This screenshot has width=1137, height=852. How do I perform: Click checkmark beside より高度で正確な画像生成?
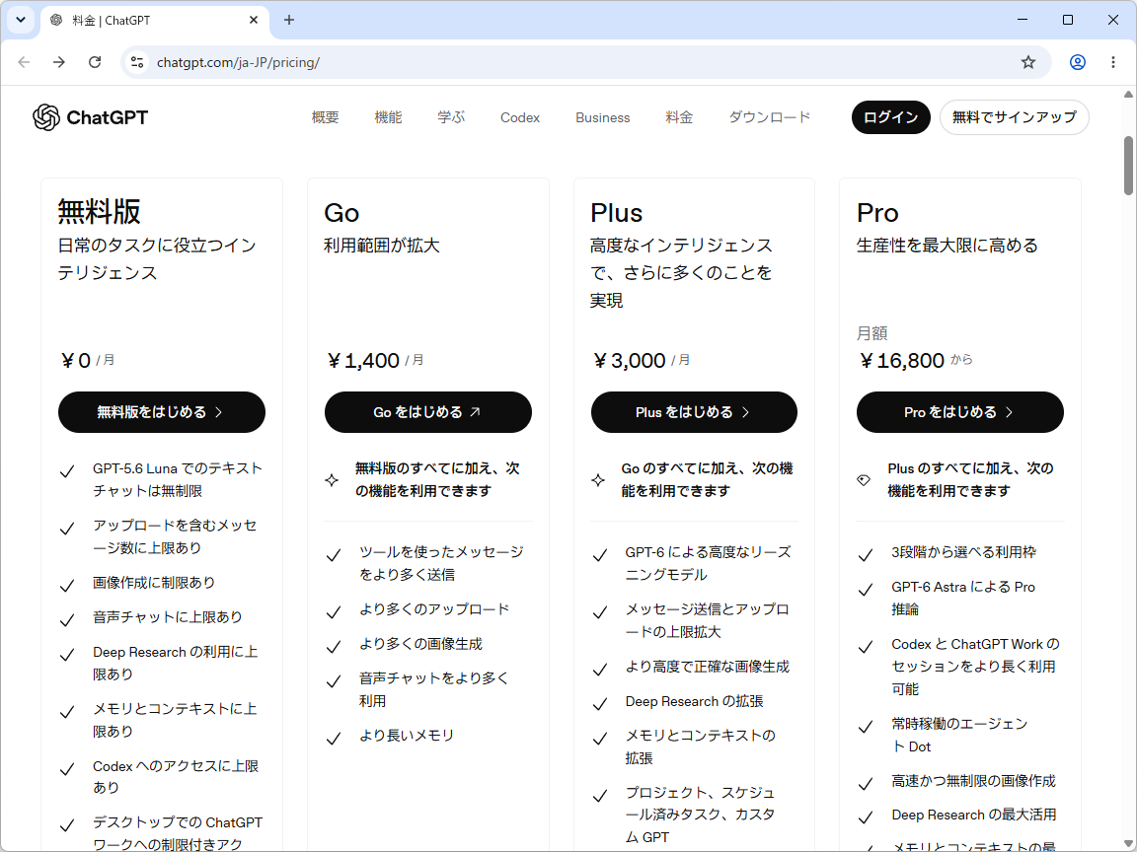(x=600, y=670)
